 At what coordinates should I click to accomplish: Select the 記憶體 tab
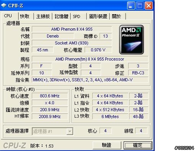click(x=62, y=16)
